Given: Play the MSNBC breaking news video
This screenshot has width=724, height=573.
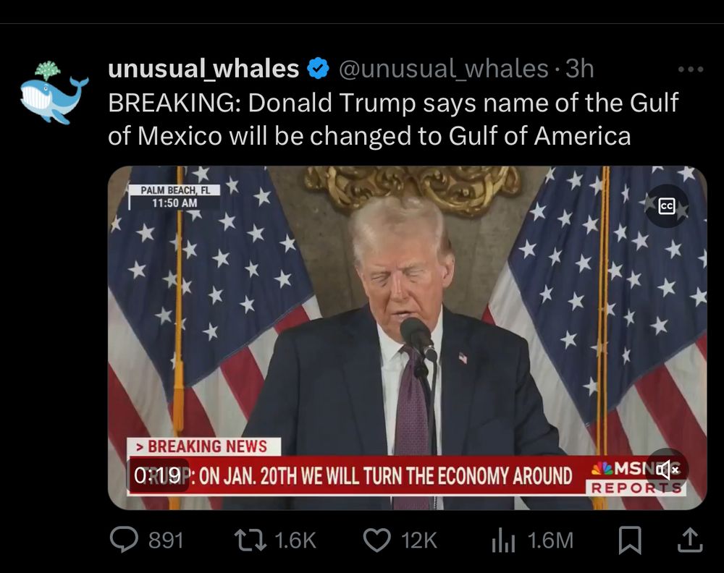Looking at the screenshot, I should click(x=407, y=338).
